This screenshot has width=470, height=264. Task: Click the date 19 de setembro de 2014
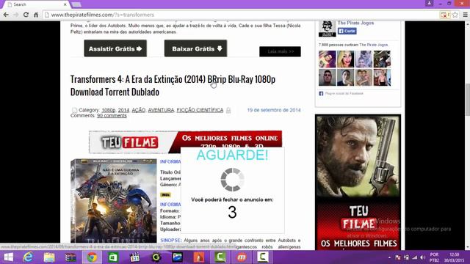[274, 110]
